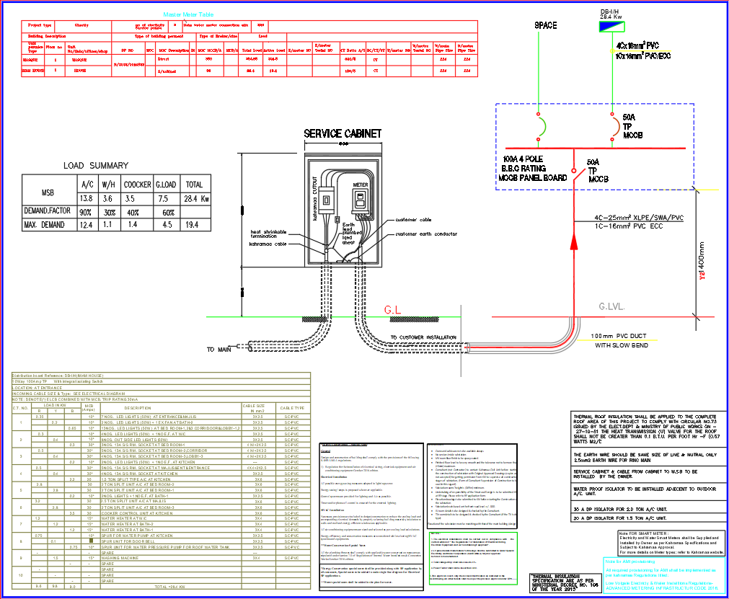Select the '100mm PVC DUCT' note

(619, 336)
